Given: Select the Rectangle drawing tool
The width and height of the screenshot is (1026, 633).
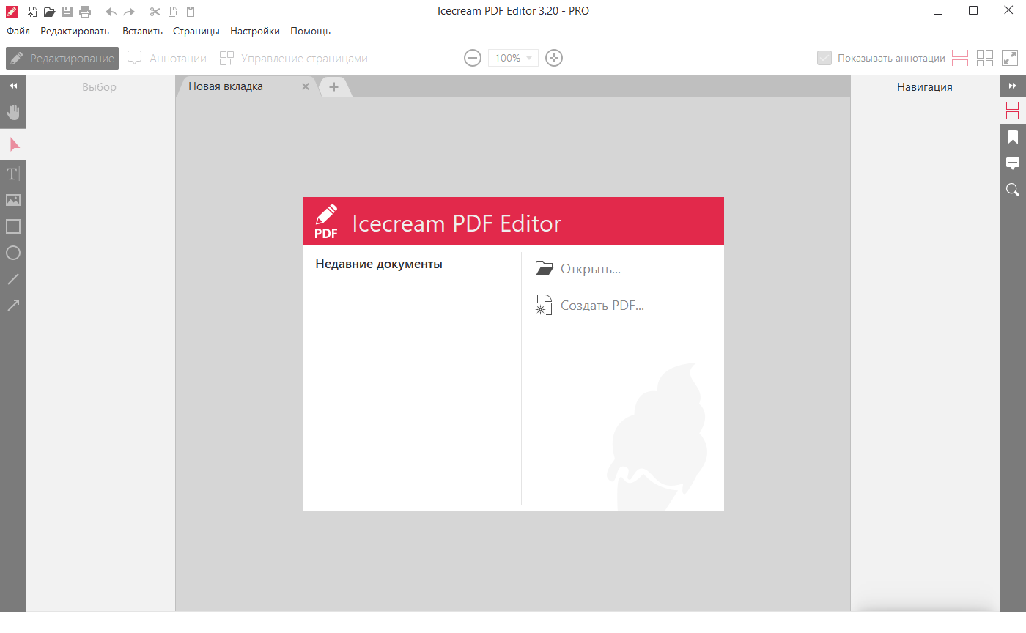Looking at the screenshot, I should [x=12, y=226].
